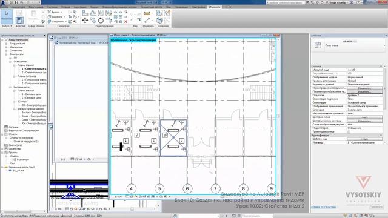Click the Aligned dimension diagonal line icon
This screenshot has height=218, width=388.
[x=147, y=20]
